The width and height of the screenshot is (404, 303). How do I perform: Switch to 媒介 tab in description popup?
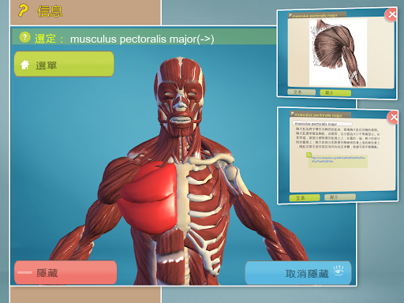pyautogui.click(x=340, y=197)
